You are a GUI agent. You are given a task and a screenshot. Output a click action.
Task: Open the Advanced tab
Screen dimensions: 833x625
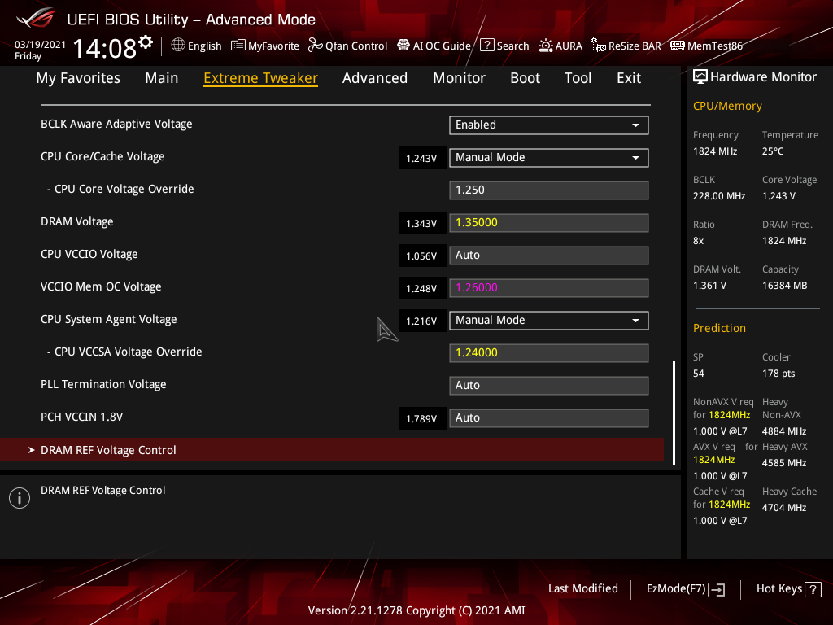[x=375, y=78]
